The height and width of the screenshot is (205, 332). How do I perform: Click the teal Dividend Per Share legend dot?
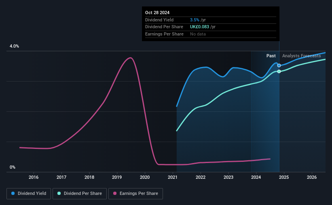pyautogui.click(x=59, y=193)
